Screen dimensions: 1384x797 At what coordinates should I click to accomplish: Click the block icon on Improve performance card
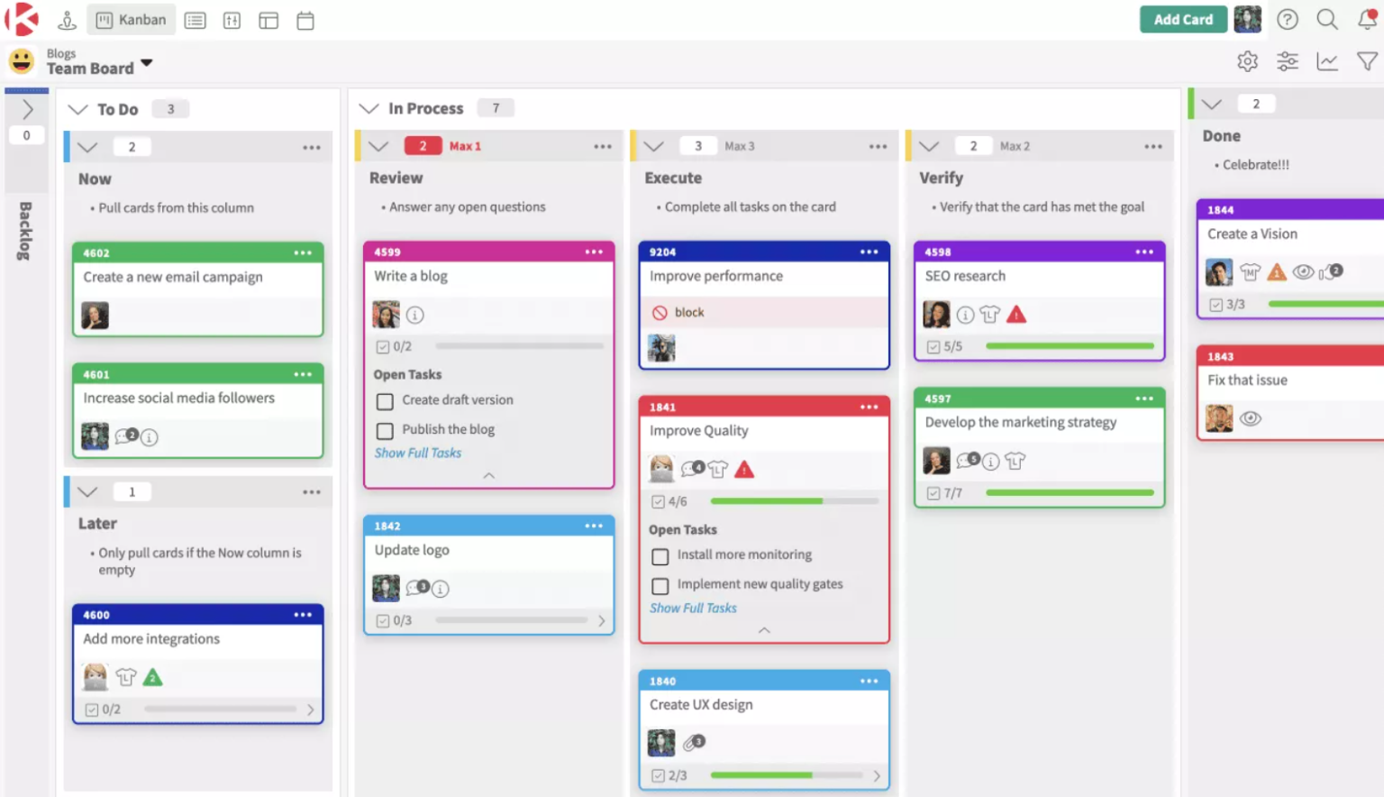point(660,312)
